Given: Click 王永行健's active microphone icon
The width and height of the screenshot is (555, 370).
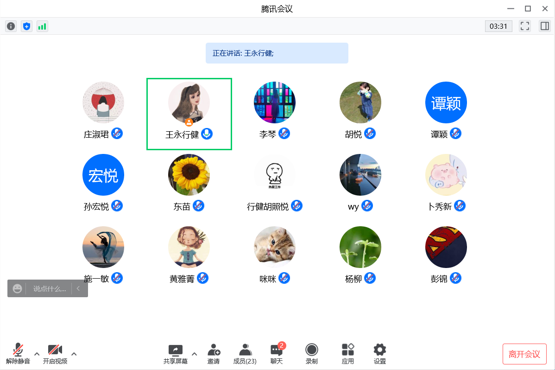Looking at the screenshot, I should click(207, 134).
